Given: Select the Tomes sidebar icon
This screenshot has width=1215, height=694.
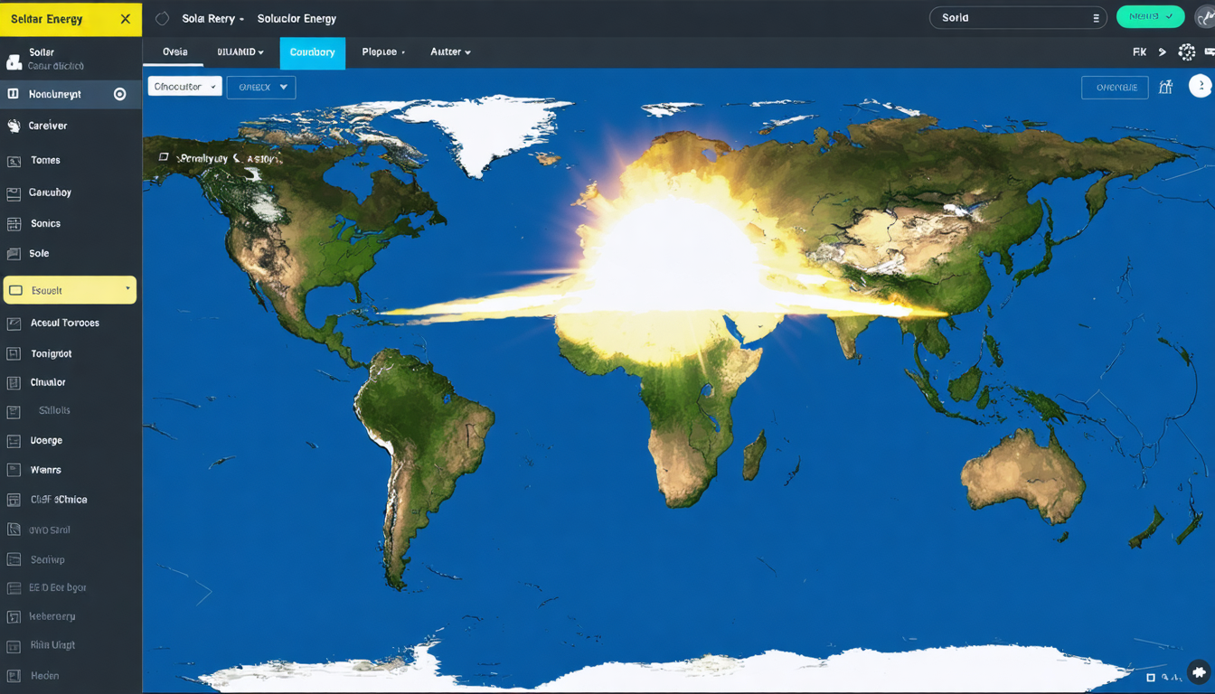Looking at the screenshot, I should [13, 160].
